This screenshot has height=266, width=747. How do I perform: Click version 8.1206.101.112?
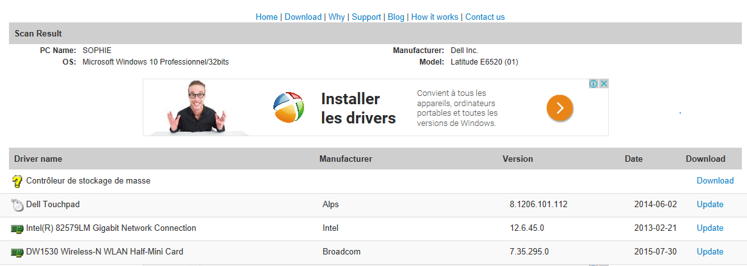[x=538, y=205]
